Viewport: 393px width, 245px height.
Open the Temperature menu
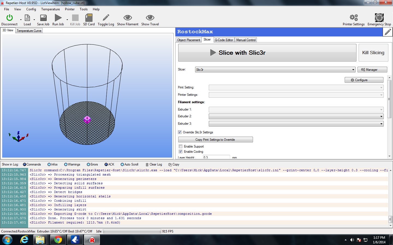click(50, 9)
